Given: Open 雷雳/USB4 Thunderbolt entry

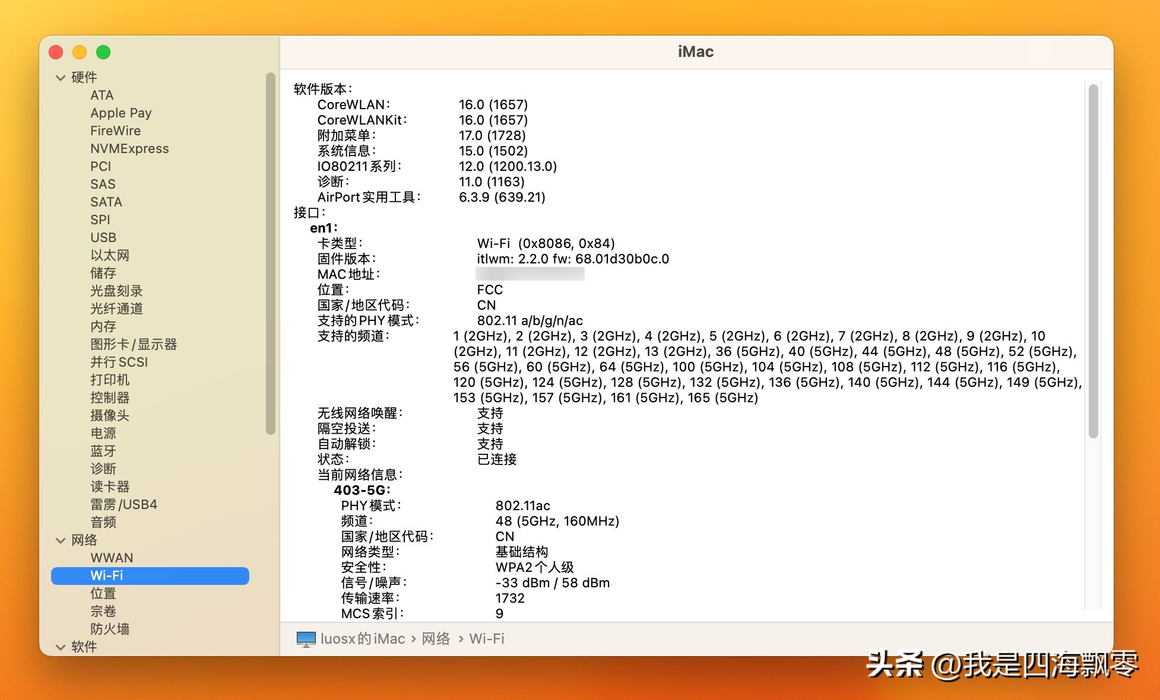Looking at the screenshot, I should [123, 504].
